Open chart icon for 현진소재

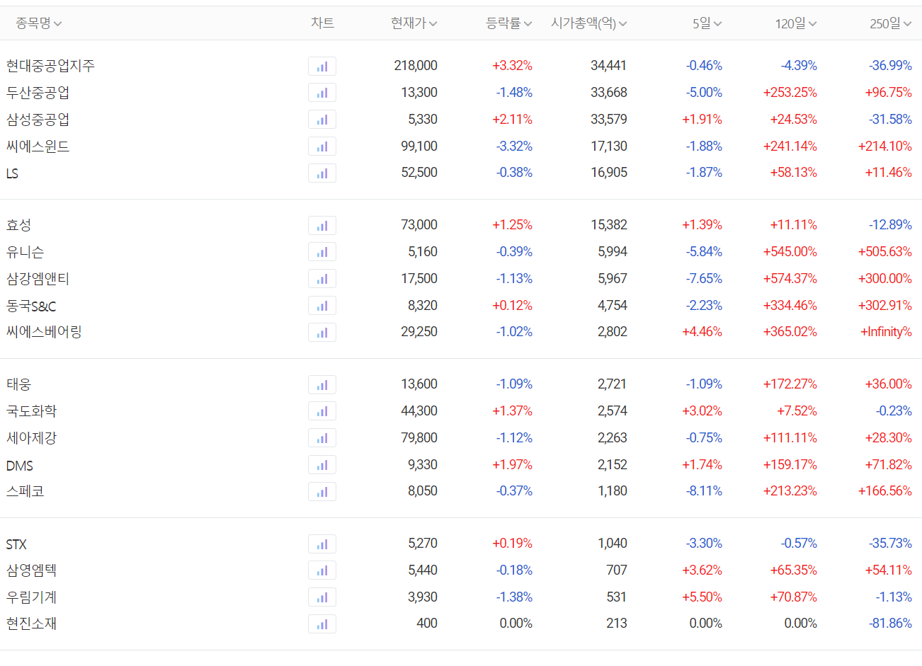click(322, 624)
